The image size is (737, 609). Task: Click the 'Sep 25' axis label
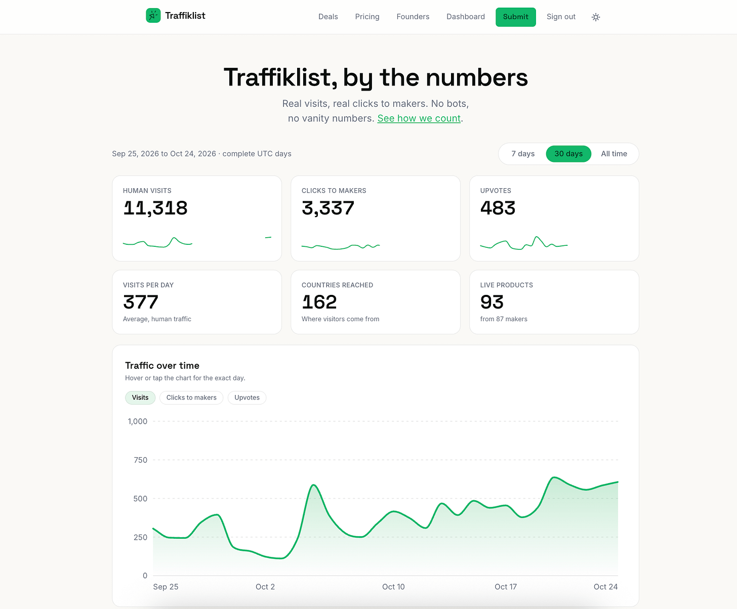[166, 587]
